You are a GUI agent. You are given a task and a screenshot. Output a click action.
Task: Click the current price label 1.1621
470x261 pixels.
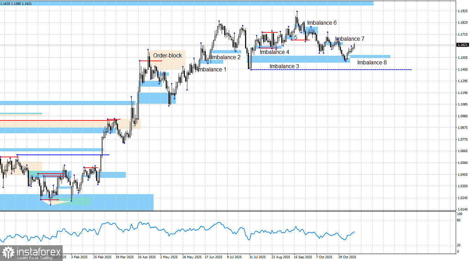463,45
